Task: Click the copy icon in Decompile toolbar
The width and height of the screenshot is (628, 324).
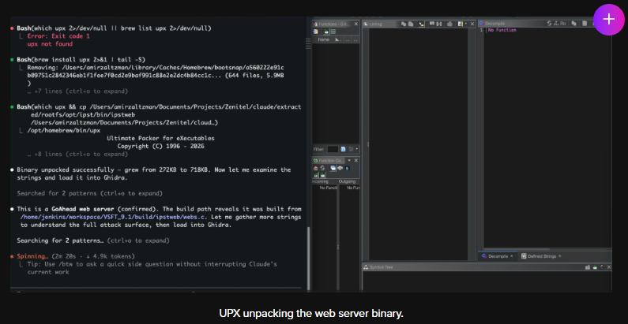Action: click(574, 24)
